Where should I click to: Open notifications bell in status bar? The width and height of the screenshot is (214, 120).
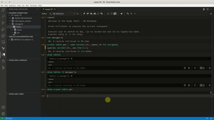(x=211, y=119)
